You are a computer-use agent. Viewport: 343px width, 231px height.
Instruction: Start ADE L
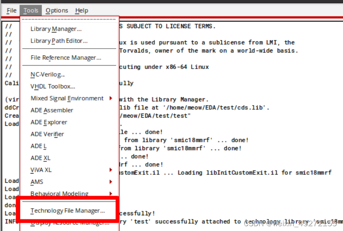(39, 146)
